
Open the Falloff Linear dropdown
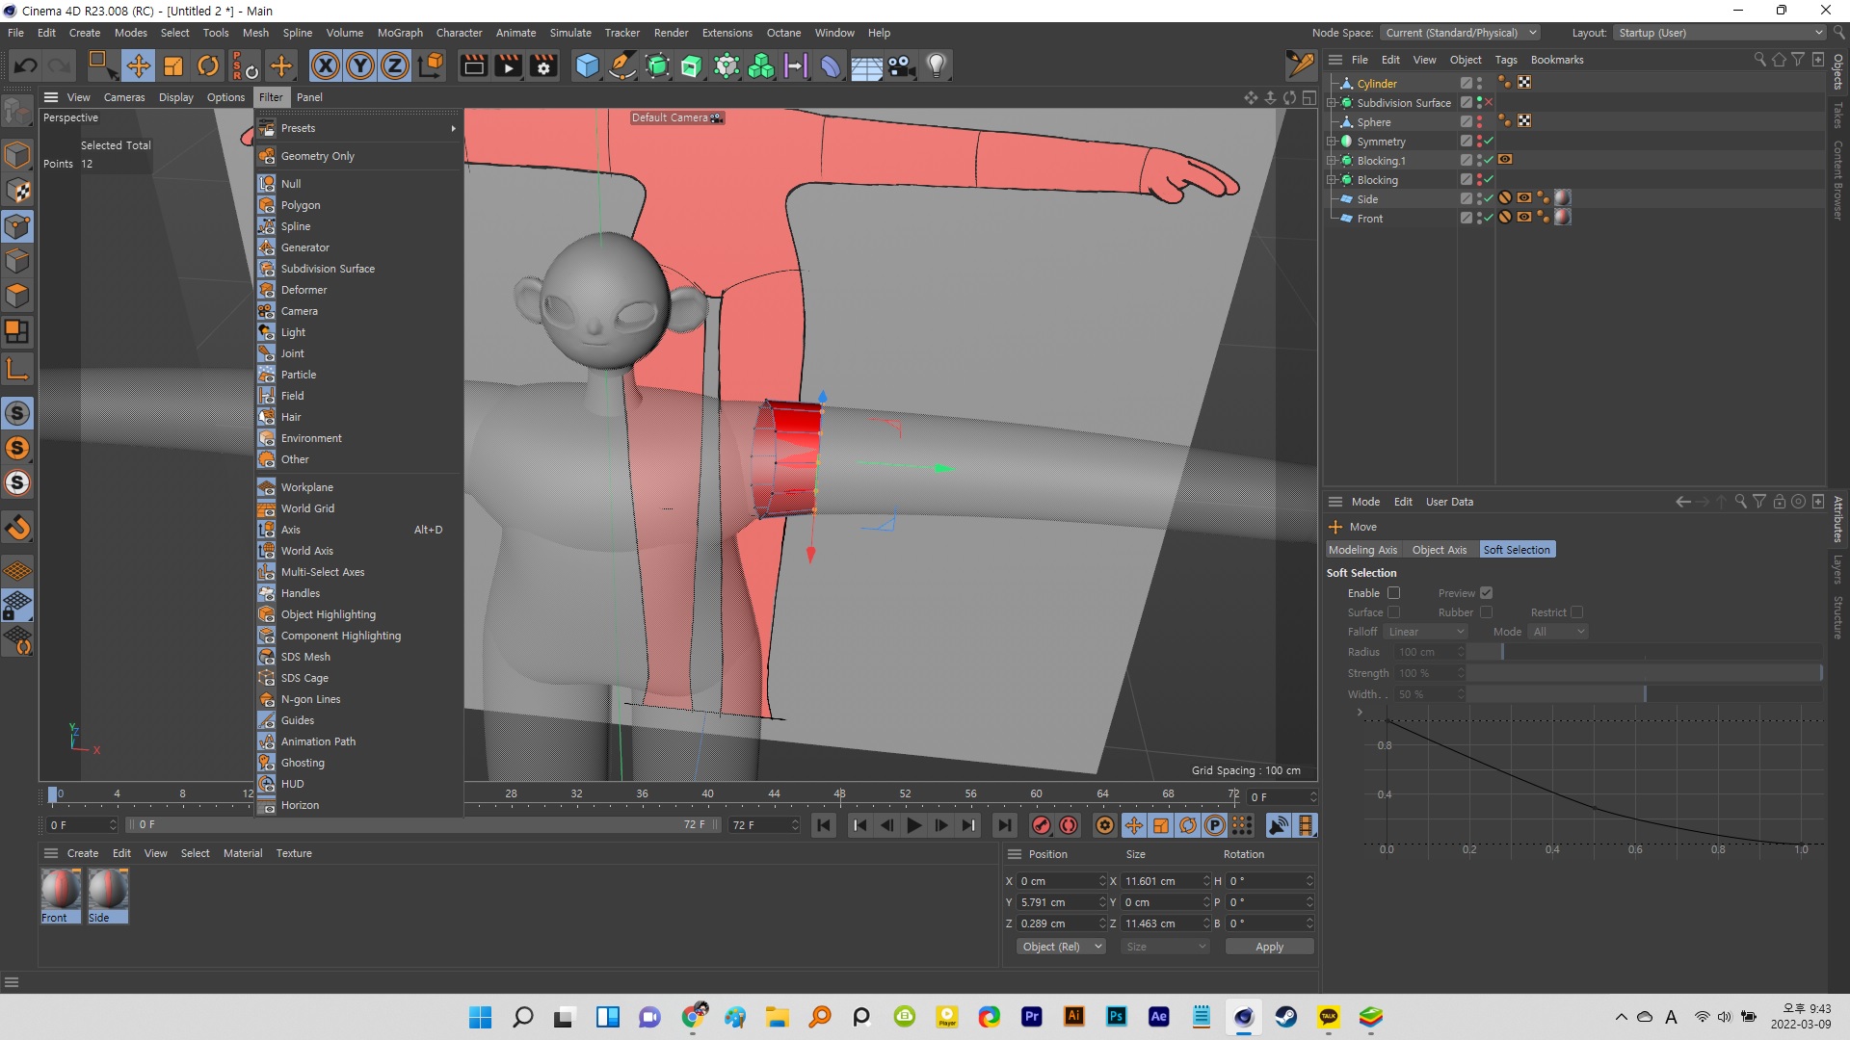pos(1425,632)
